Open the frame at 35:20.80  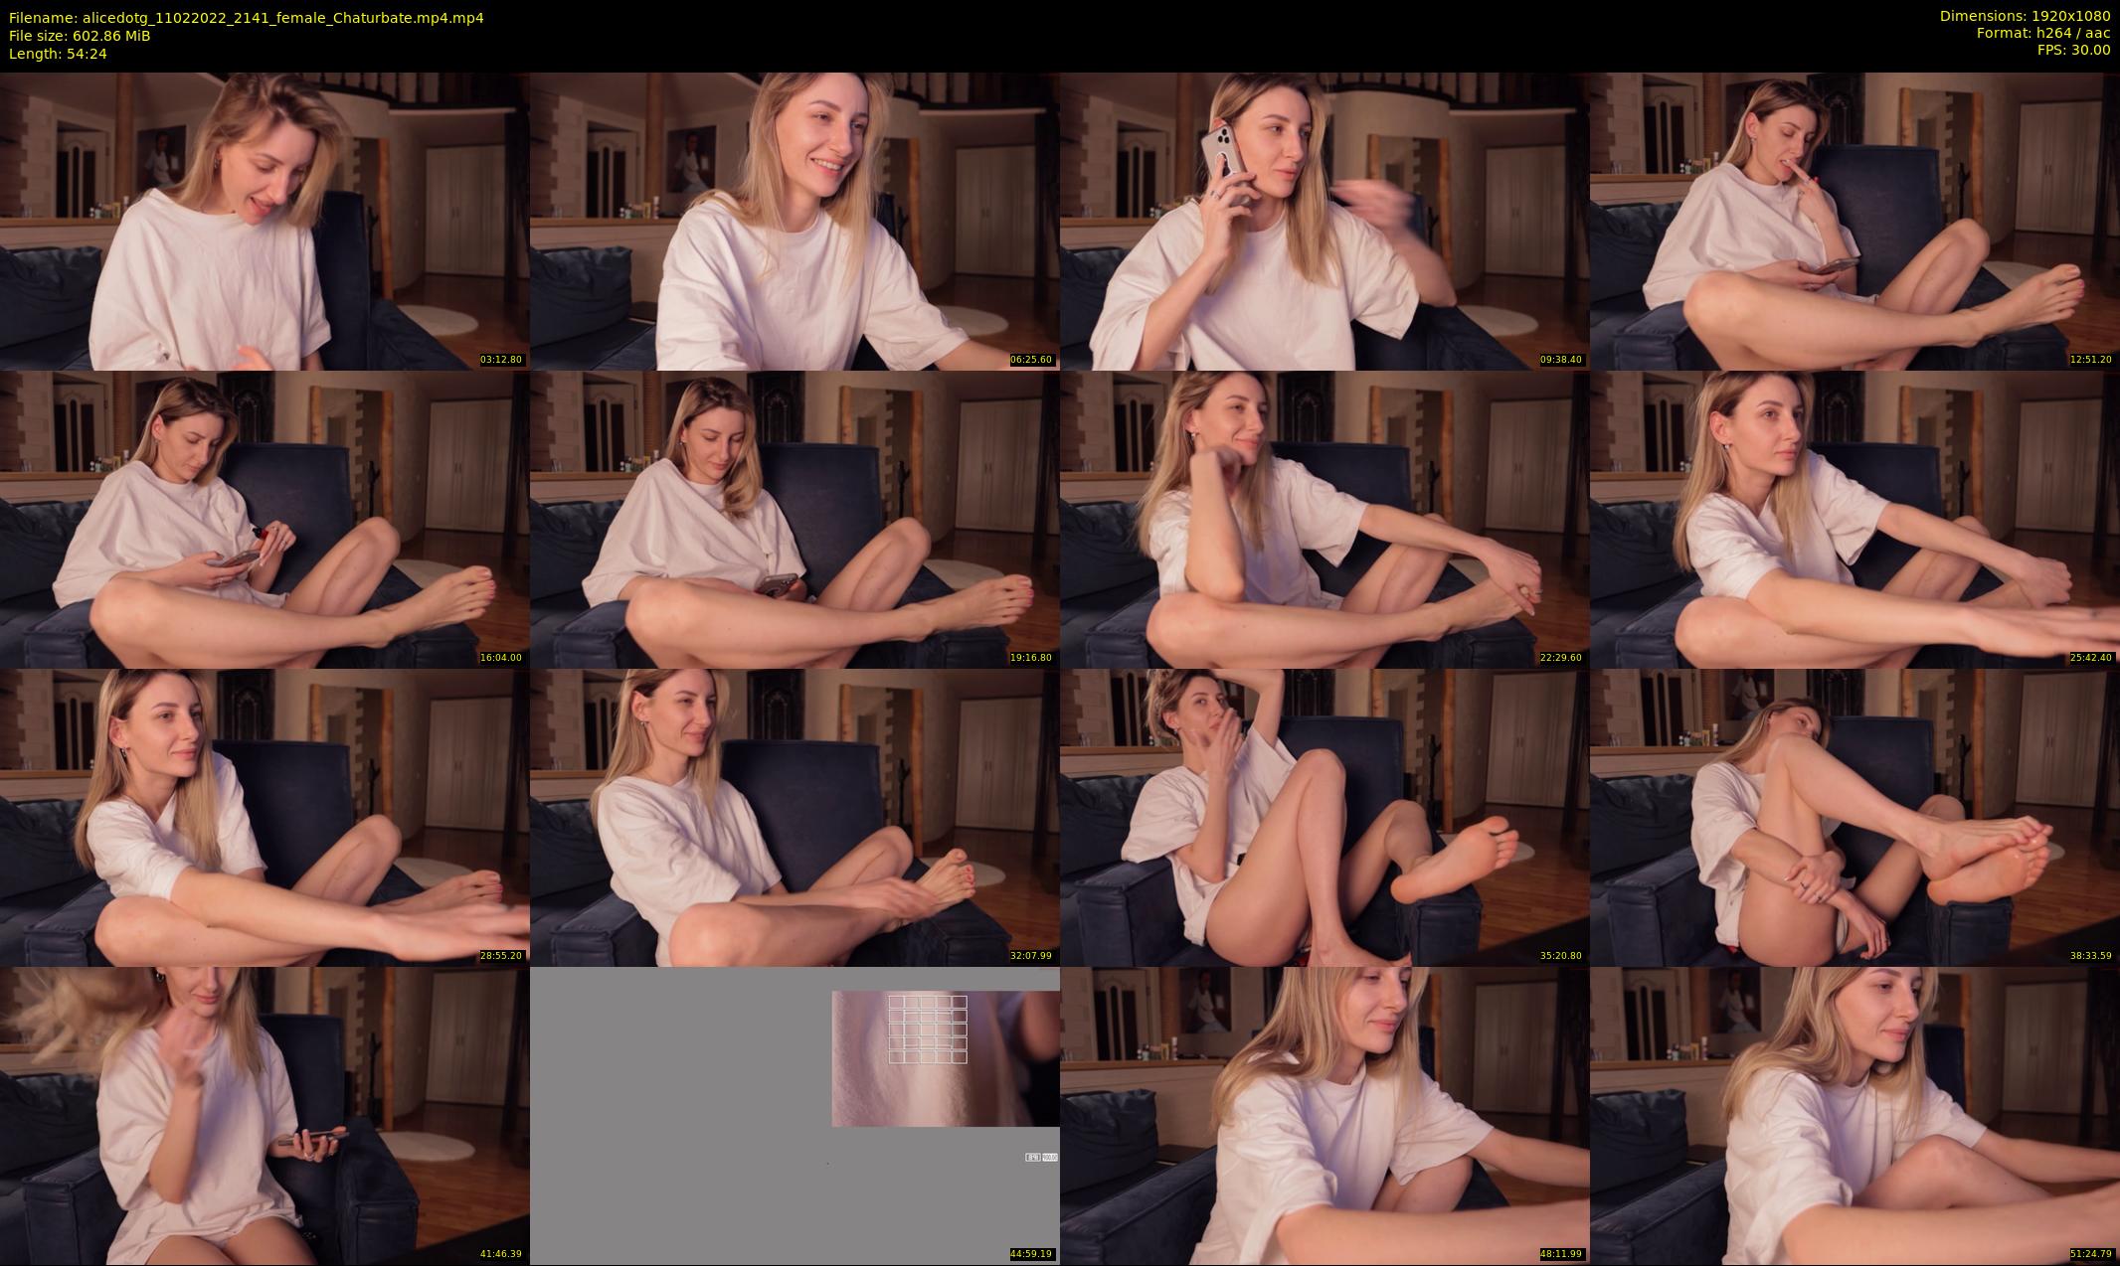(1324, 817)
